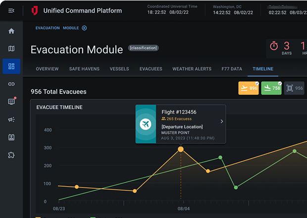Image resolution: width=307 pixels, height=218 pixels.
Task: Toggle the orange 896 arrivals filter
Action: tap(249, 88)
